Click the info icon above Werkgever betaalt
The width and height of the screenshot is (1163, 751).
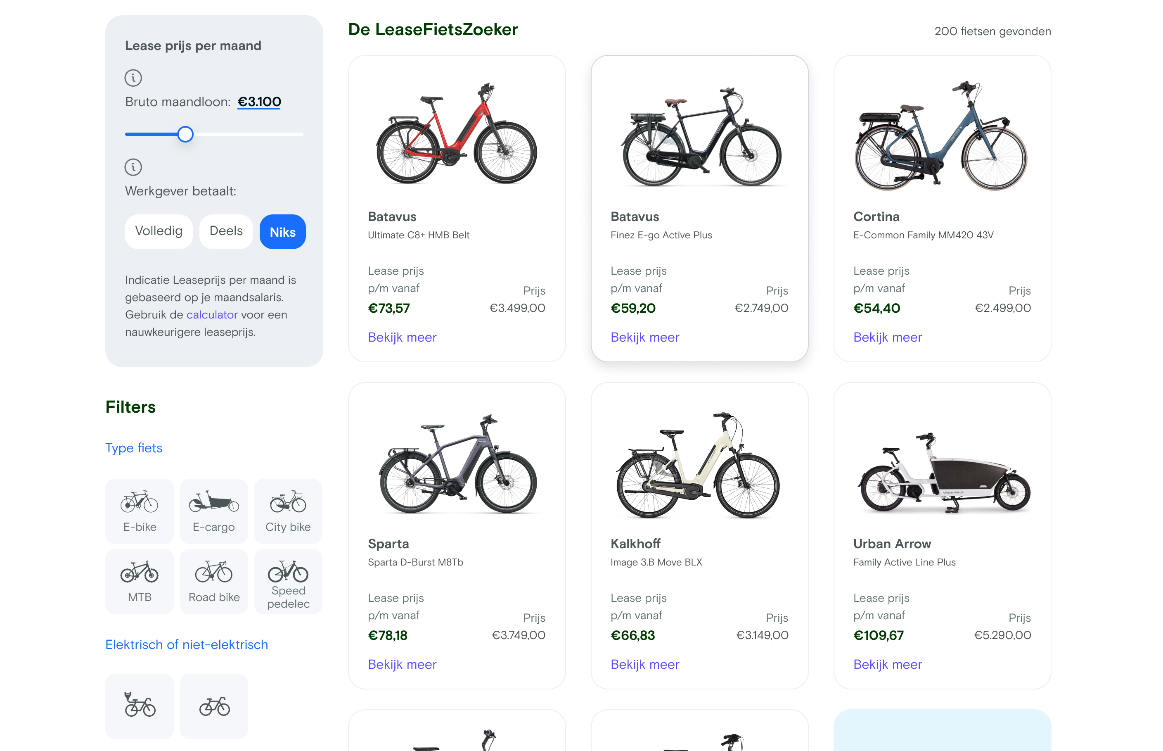click(x=133, y=167)
